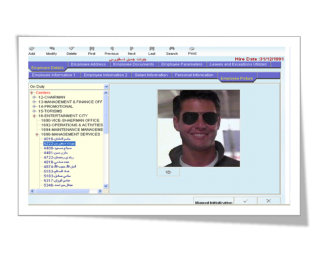
Task: Click the employee photo thumbnail
Action: click(199, 128)
